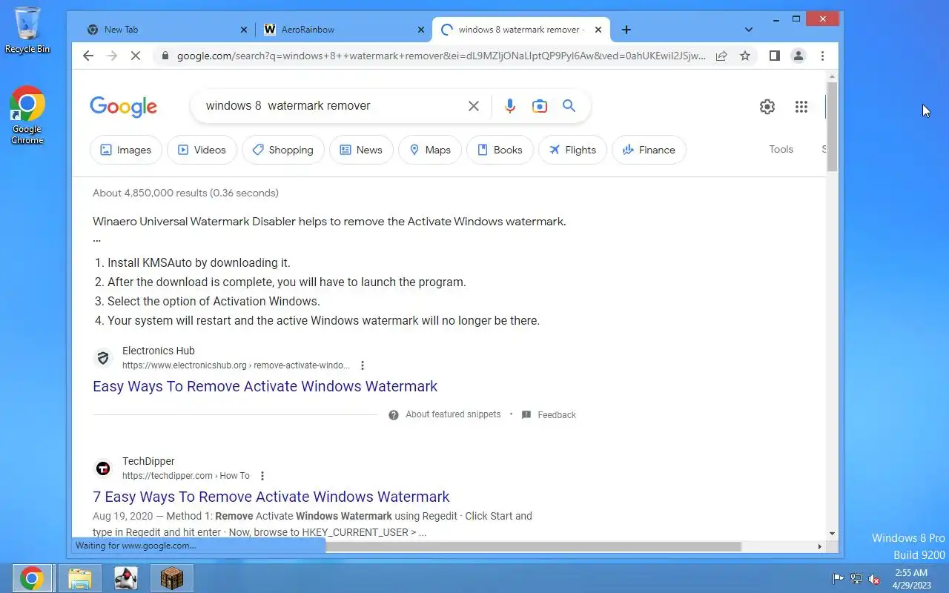Viewport: 949px width, 593px height.
Task: Click the scroll down arrow
Action: 832,533
